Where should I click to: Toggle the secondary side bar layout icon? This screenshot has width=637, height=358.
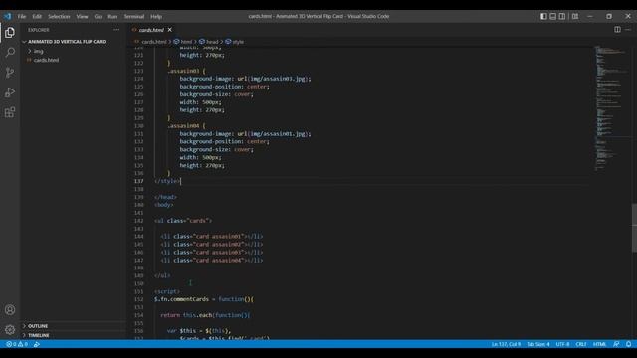(x=562, y=16)
